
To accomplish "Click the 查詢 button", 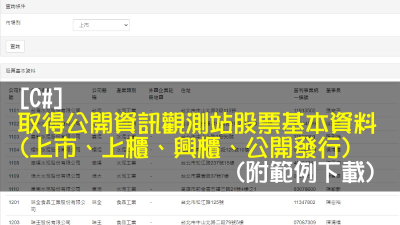I will pyautogui.click(x=15, y=46).
